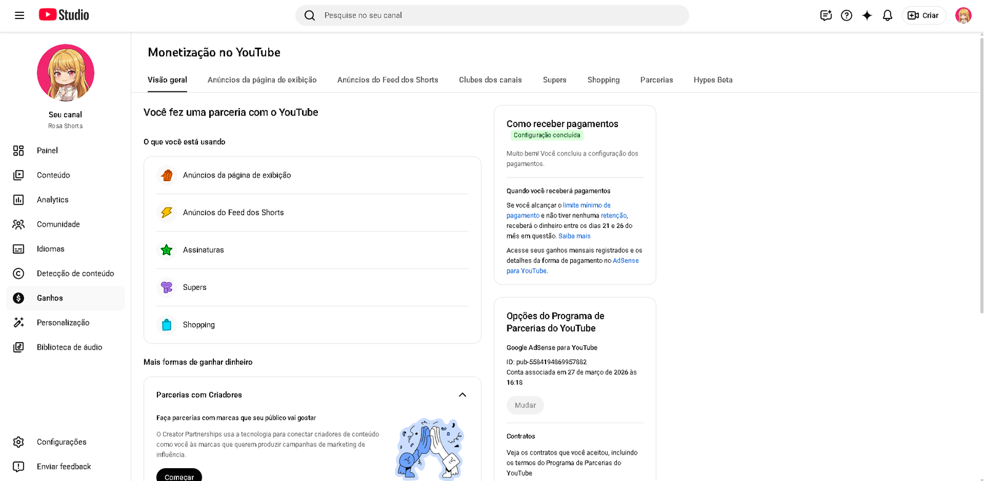Viewport: 984px width, 481px height.
Task: Click the Configuração concluída status badge
Action: pos(547,135)
